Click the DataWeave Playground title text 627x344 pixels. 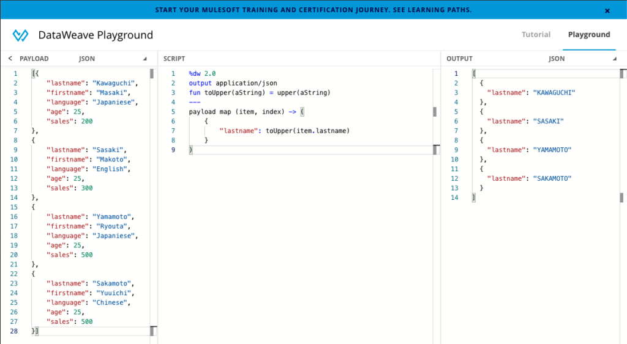[96, 35]
